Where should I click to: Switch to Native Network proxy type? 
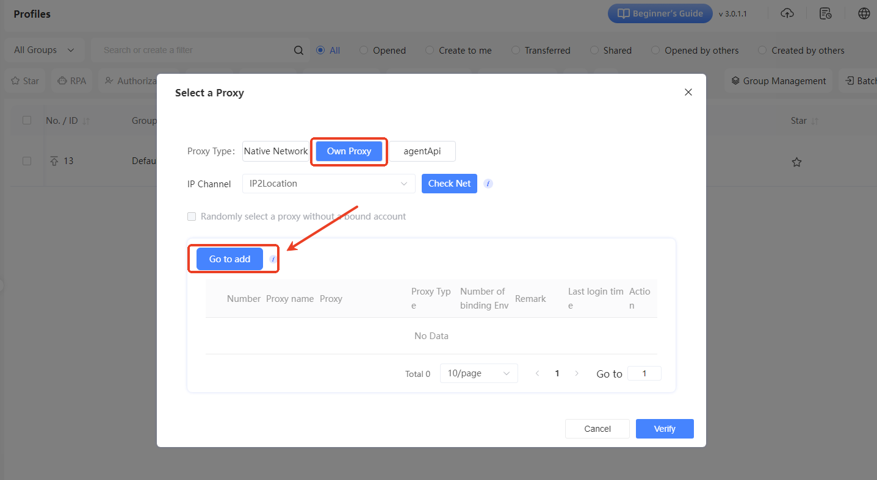pyautogui.click(x=276, y=151)
